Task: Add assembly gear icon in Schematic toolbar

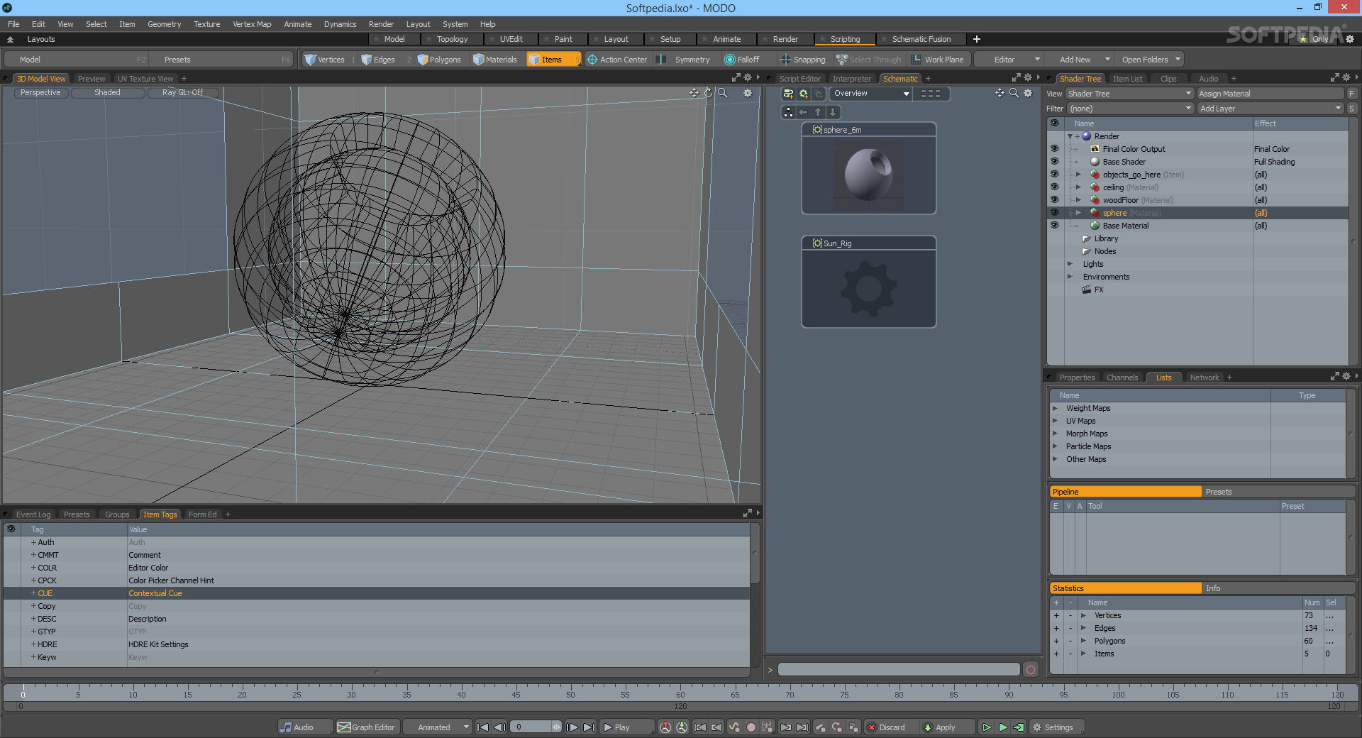Action: point(804,94)
